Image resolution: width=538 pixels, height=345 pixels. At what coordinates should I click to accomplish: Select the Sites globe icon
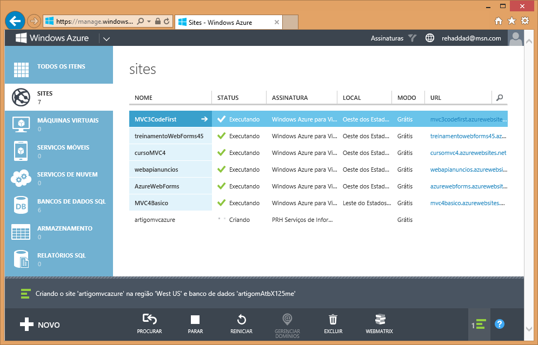(x=21, y=97)
